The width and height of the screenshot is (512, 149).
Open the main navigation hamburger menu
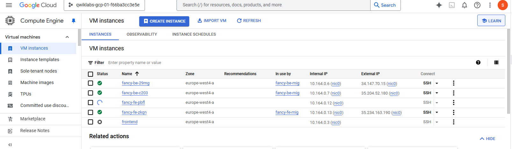tap(9, 5)
